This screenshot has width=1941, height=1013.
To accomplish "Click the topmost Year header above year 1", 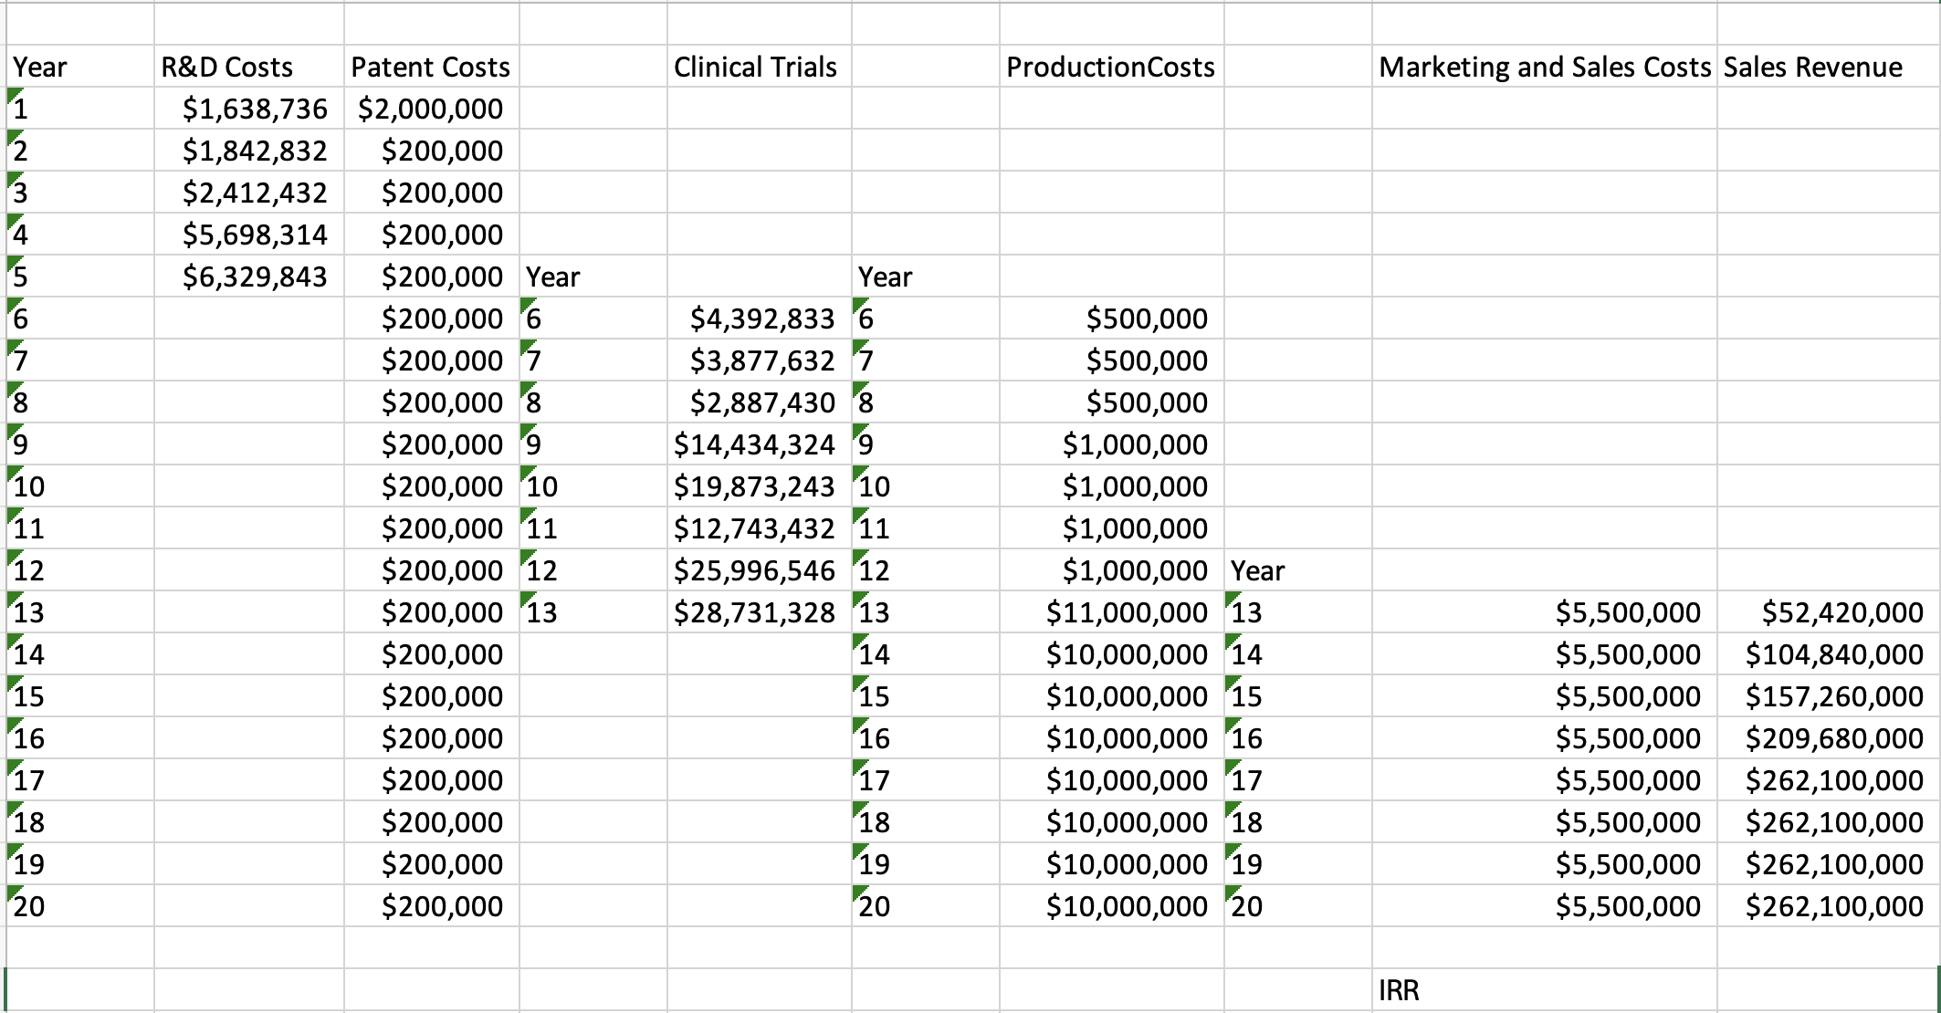I will coord(79,67).
